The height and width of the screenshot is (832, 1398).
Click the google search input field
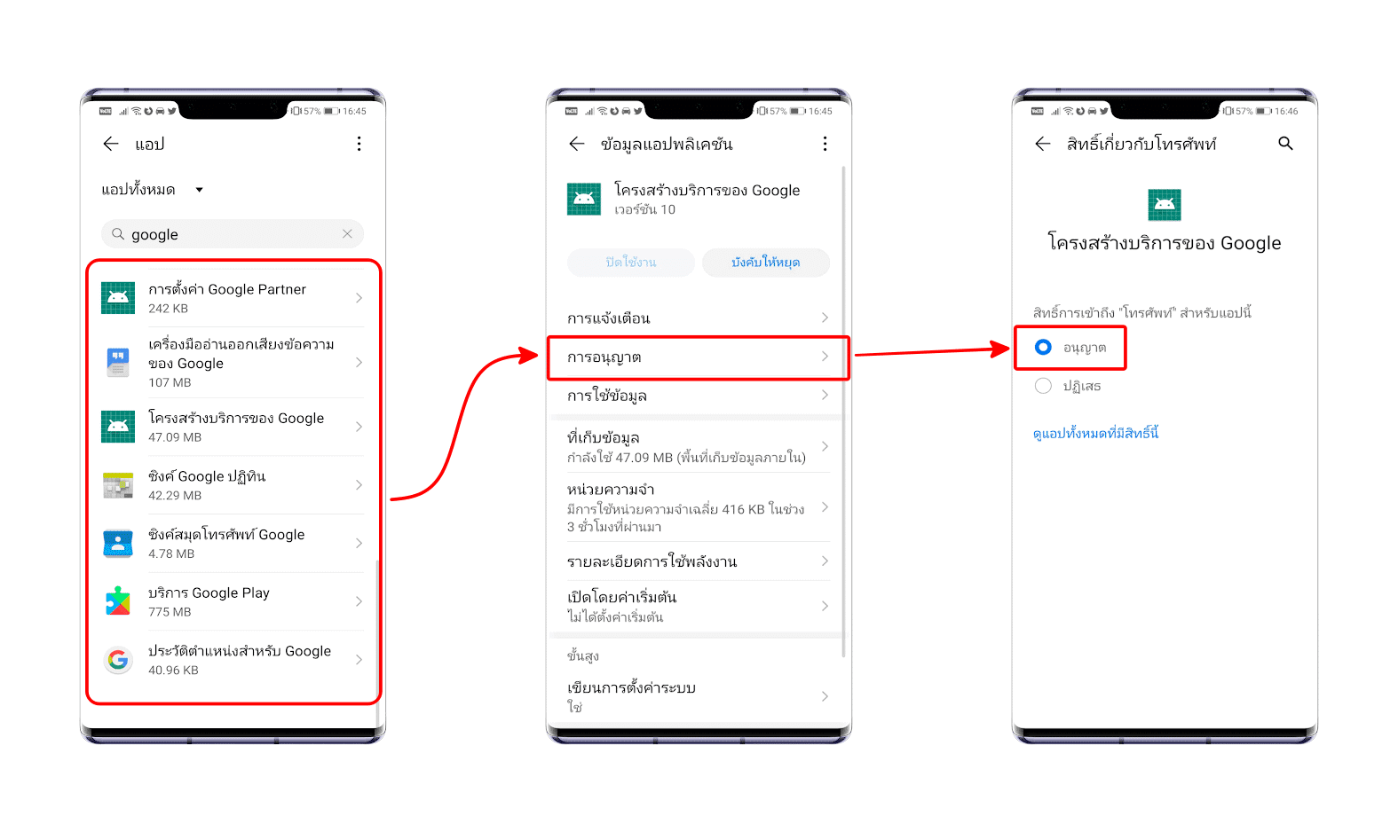(x=233, y=234)
